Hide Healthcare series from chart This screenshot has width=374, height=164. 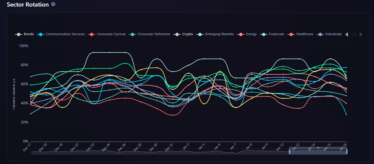coord(301,34)
